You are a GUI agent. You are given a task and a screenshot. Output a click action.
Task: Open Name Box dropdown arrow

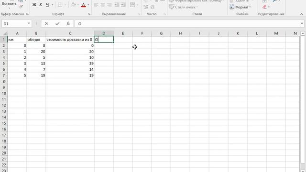(x=29, y=23)
